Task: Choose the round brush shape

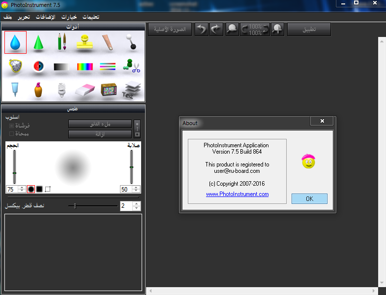Action: [x=31, y=189]
